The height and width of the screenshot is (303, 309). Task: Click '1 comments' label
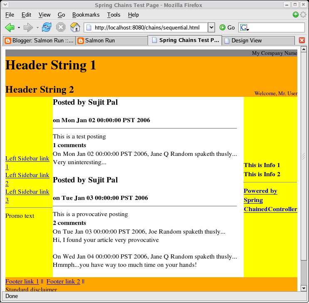coord(69,145)
